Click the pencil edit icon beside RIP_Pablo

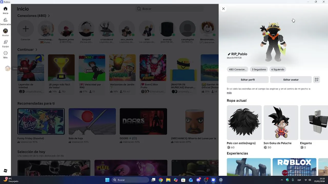click(x=229, y=54)
